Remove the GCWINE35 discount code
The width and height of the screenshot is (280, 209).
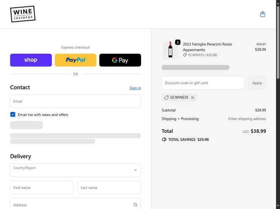click(192, 98)
